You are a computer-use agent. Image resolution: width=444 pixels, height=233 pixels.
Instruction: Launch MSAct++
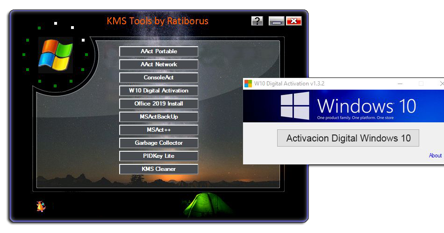point(158,130)
